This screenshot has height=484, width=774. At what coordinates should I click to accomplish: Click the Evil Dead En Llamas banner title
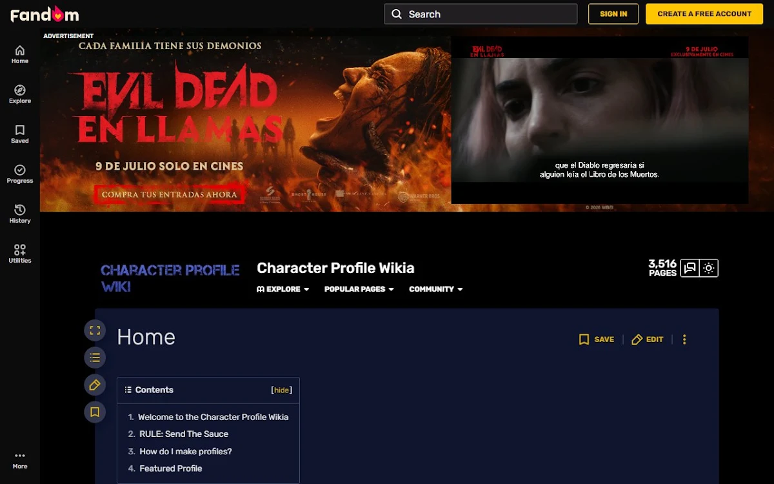tap(177, 103)
